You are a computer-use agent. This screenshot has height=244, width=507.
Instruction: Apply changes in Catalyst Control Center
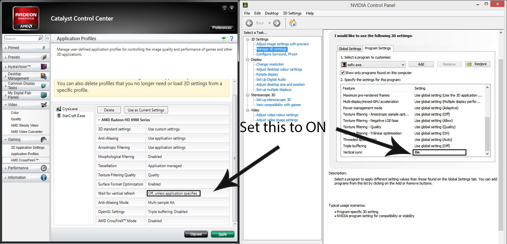[222, 234]
